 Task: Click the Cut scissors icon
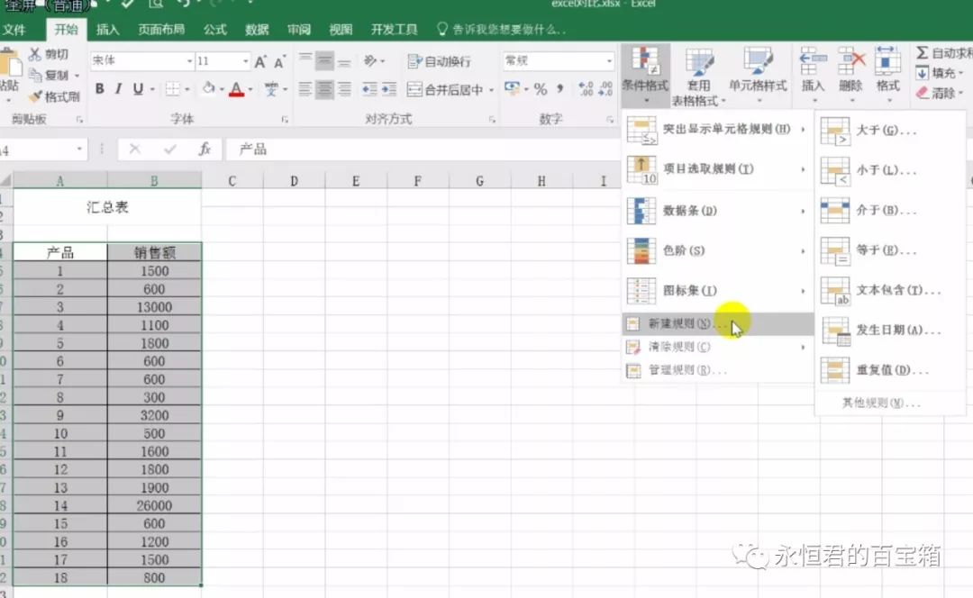point(35,55)
